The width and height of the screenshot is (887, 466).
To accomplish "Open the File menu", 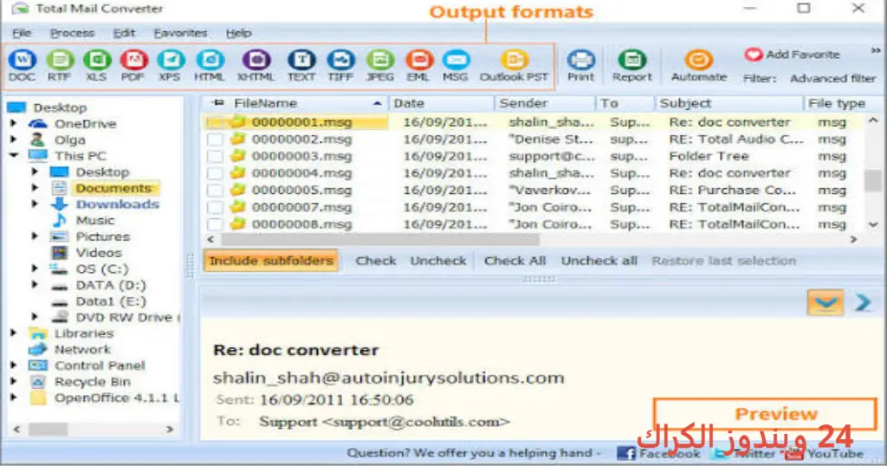I will [x=22, y=33].
